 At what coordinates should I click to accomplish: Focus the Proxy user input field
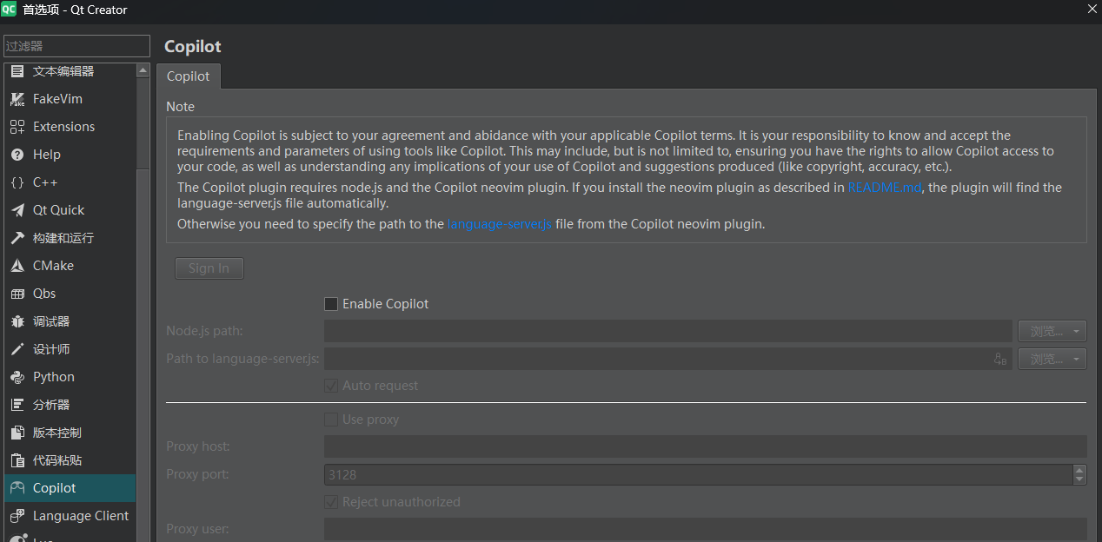tap(706, 529)
